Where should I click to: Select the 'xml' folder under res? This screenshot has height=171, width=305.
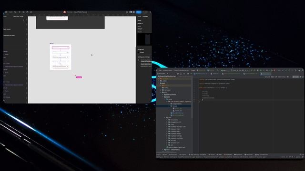[x=171, y=145]
